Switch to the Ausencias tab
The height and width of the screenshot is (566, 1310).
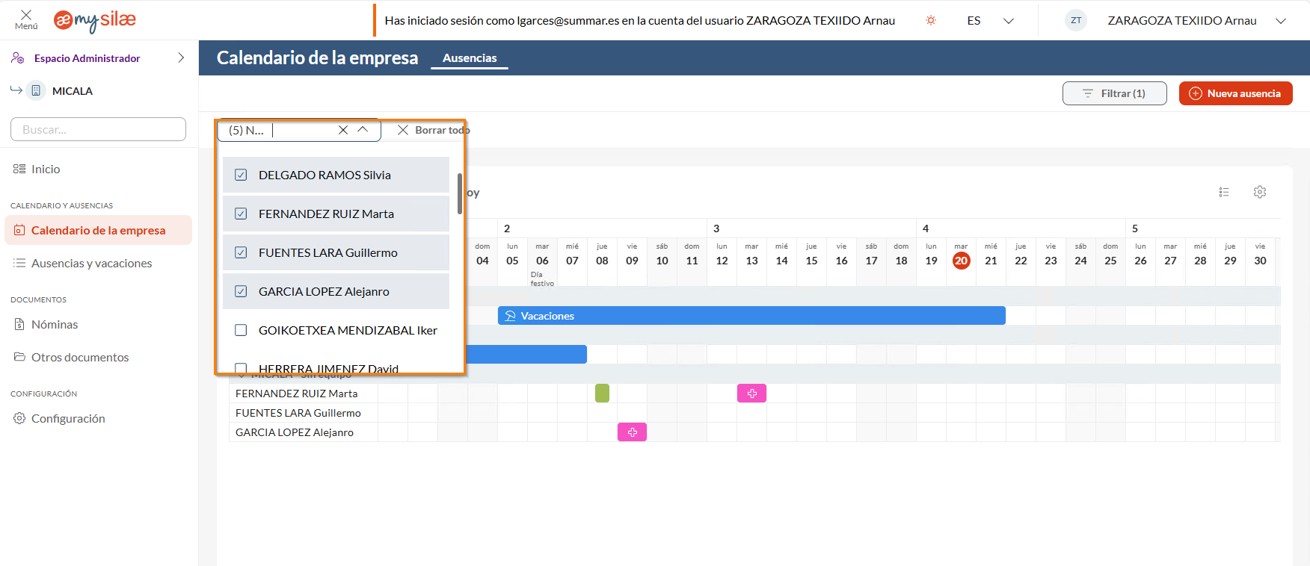(x=470, y=58)
